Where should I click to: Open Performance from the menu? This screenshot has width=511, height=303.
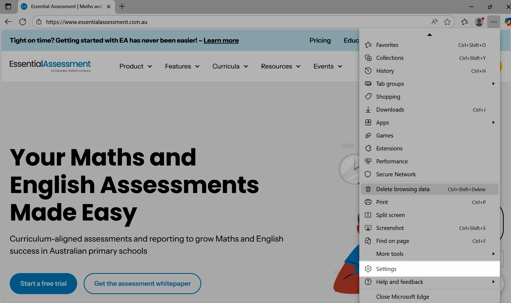430,161
